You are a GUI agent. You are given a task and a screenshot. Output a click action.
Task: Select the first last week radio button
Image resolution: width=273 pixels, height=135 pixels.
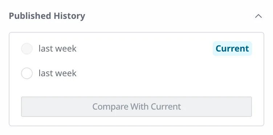[27, 49]
